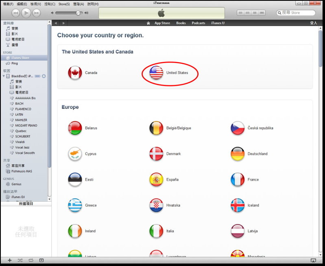
Task: Choose the France flag icon
Action: click(238, 179)
